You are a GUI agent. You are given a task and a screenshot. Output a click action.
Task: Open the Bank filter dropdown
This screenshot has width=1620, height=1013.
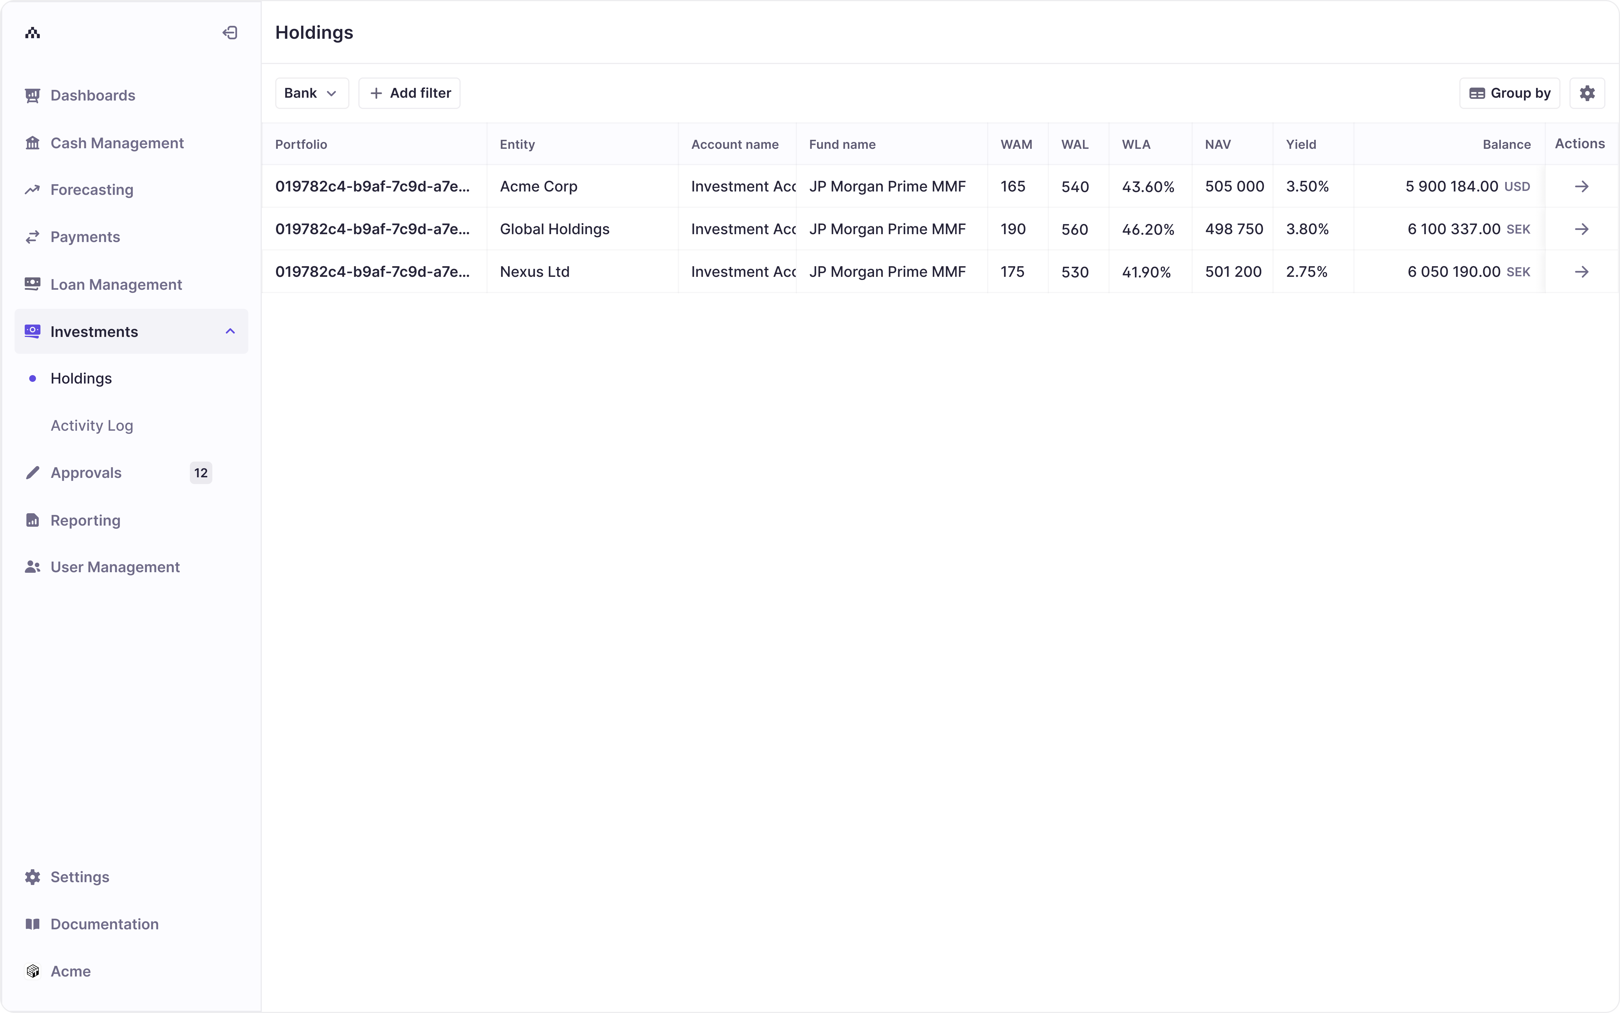tap(312, 93)
